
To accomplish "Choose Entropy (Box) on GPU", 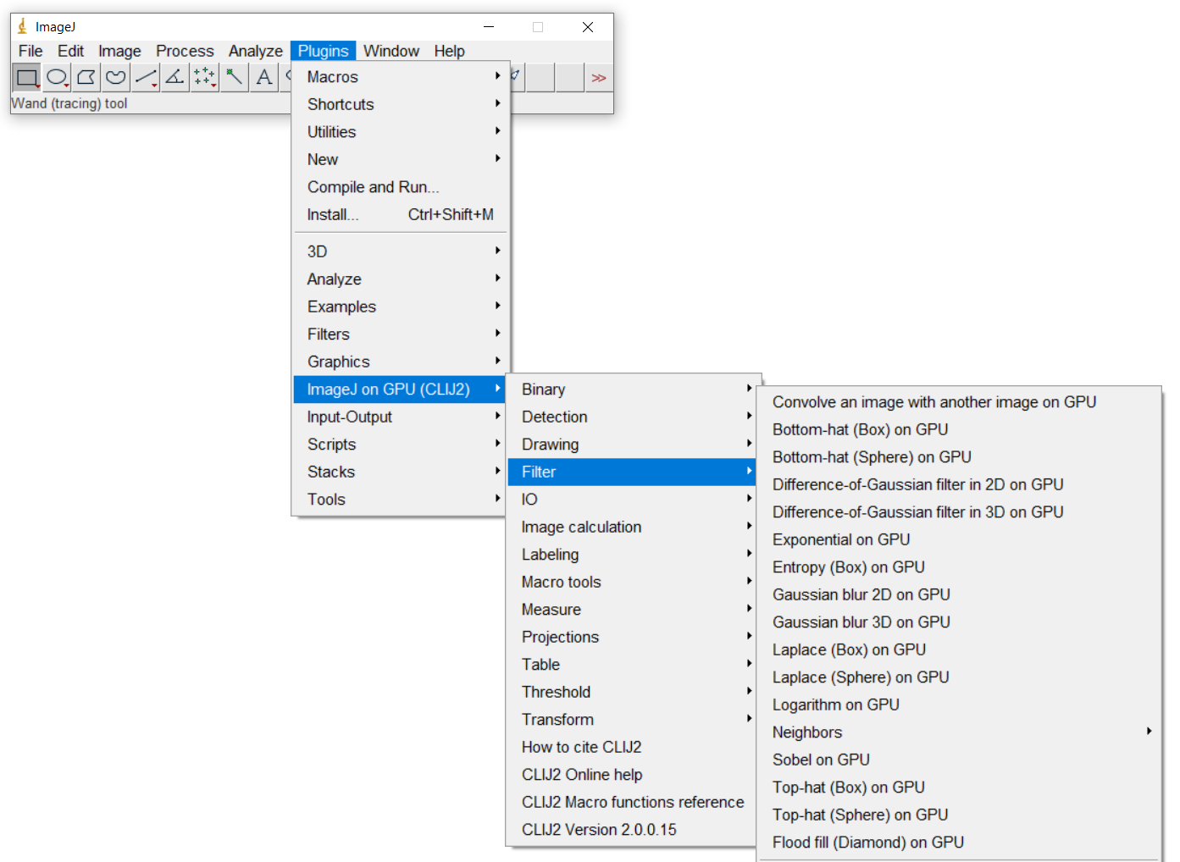I will (x=959, y=567).
